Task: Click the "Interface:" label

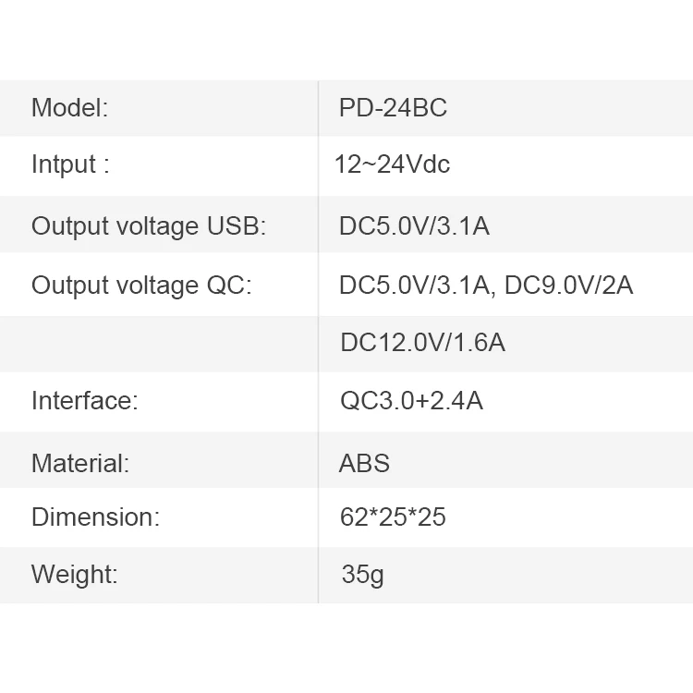Action: click(84, 401)
